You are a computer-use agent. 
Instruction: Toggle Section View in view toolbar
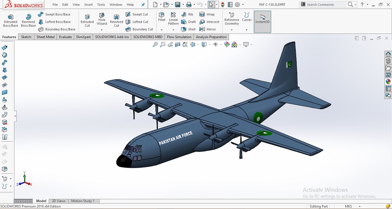pos(178,44)
